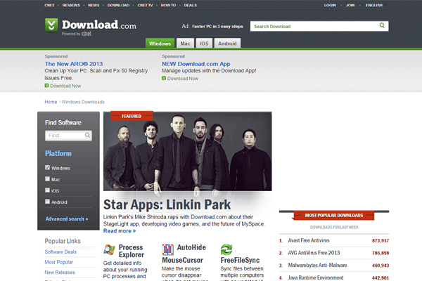Open Star Apps: Linkin Park headline

pos(167,204)
